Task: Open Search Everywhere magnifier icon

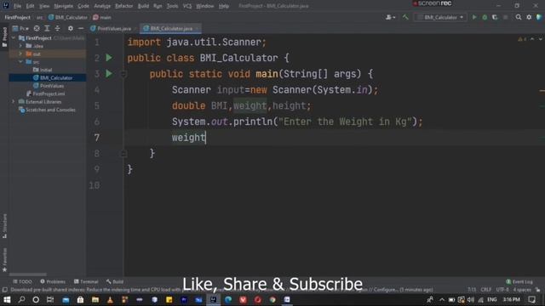Action: point(519,17)
